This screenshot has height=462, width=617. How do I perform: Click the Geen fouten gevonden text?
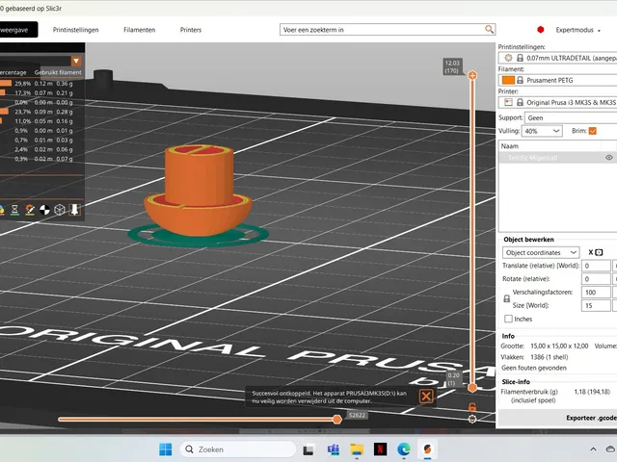(534, 368)
